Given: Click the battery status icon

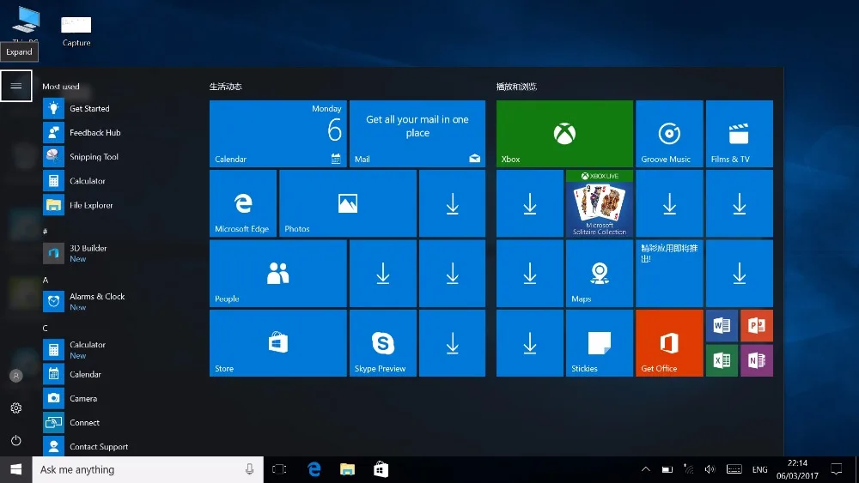Looking at the screenshot, I should tap(667, 469).
